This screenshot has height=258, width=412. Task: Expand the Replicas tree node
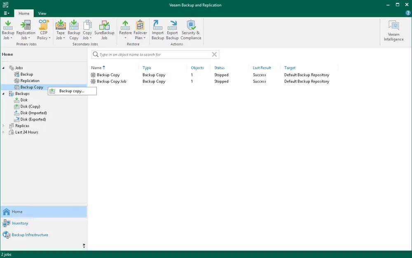coord(4,126)
